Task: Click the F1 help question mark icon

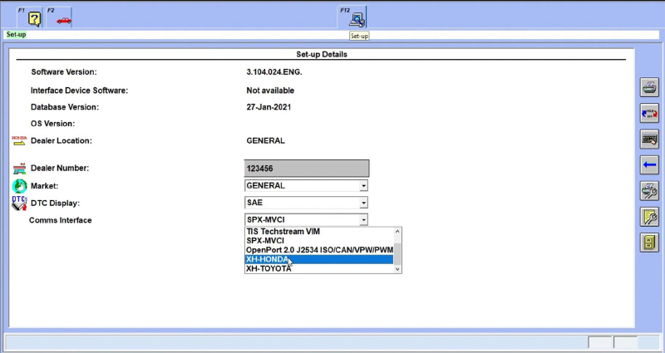Action: [x=34, y=18]
